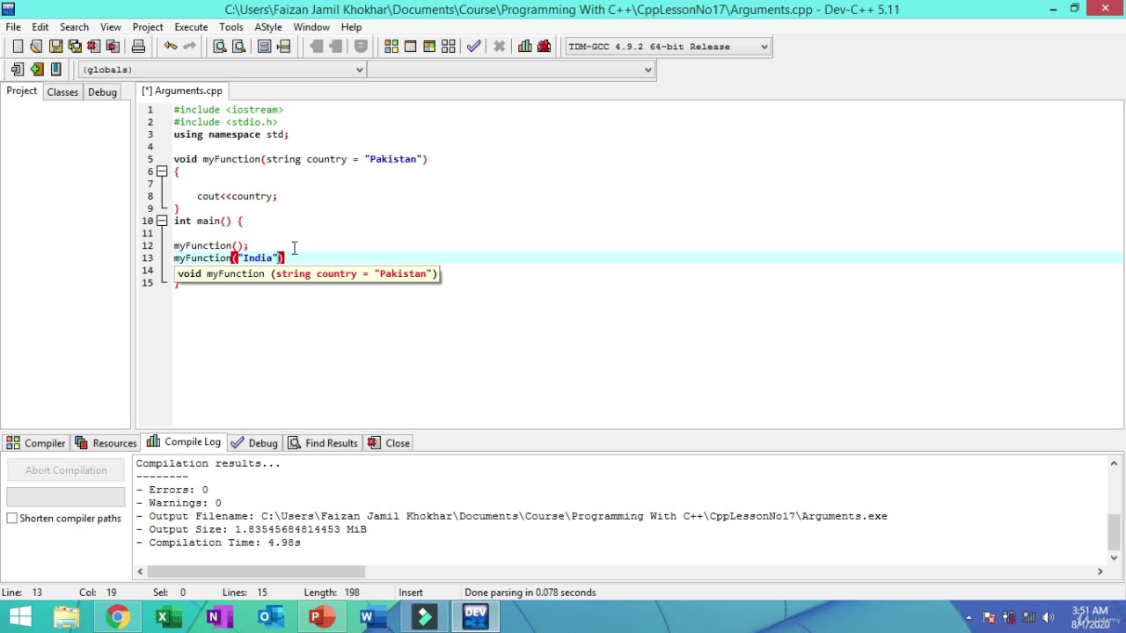Open the Window menu

coord(311,27)
